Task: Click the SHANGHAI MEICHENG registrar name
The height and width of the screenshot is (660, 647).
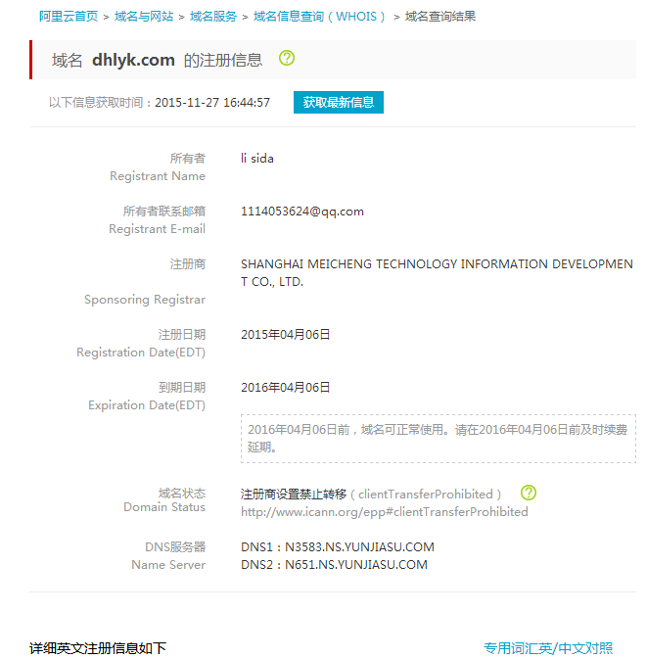Action: click(437, 273)
